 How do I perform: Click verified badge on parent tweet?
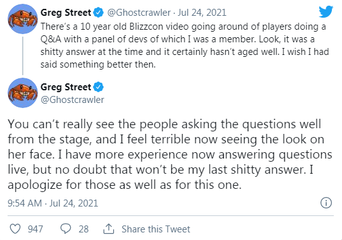99,12
